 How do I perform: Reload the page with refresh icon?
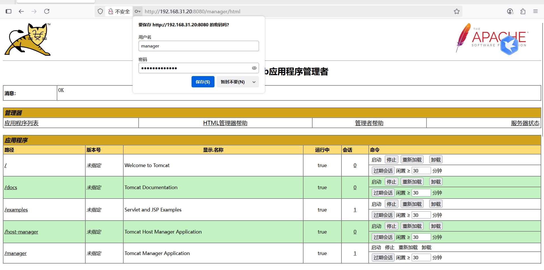click(x=47, y=11)
